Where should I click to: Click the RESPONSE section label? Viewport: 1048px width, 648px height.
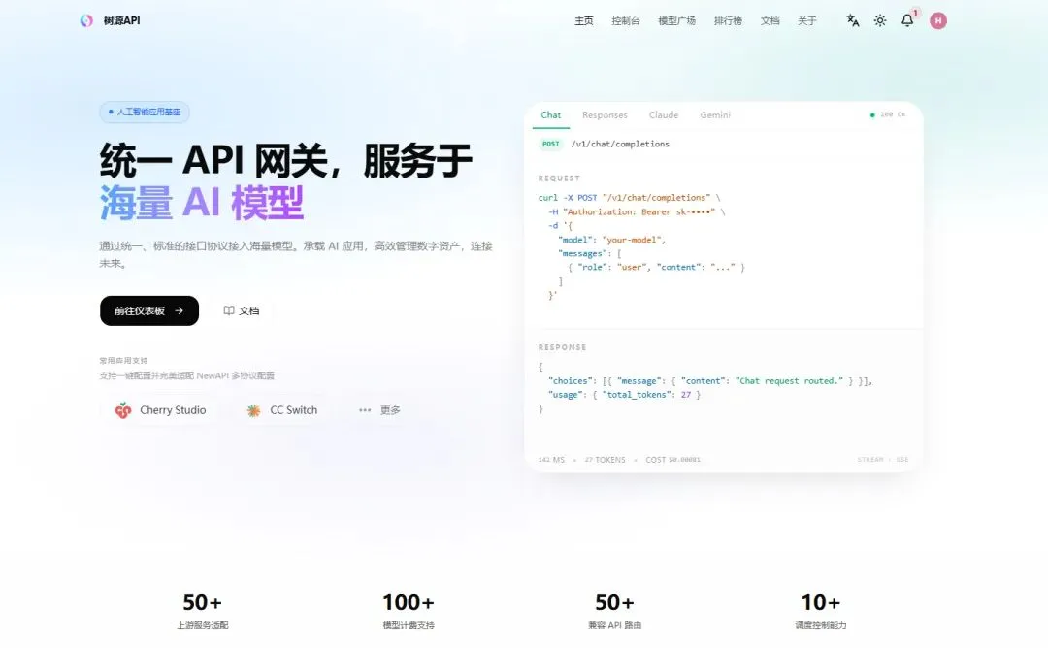(562, 347)
